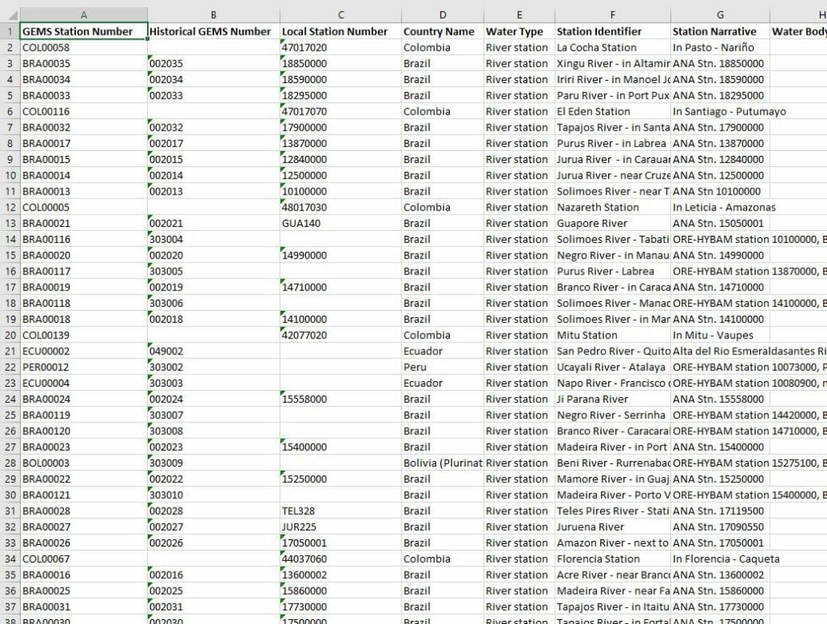Screen dimensions: 827x624
Task: Select cell 'In Mitu - Vaupes'
Action: (x=720, y=335)
